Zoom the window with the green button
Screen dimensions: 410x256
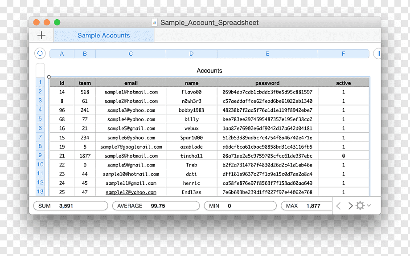coord(57,22)
